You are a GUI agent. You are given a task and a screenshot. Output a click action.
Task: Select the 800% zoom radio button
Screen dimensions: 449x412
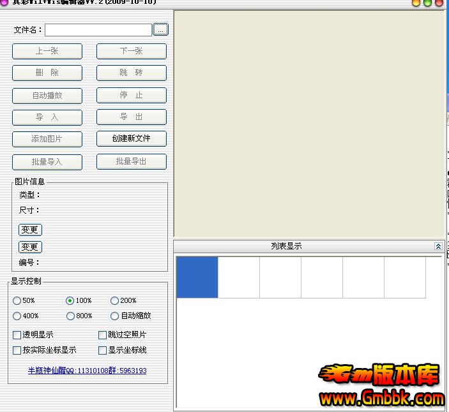pos(70,316)
